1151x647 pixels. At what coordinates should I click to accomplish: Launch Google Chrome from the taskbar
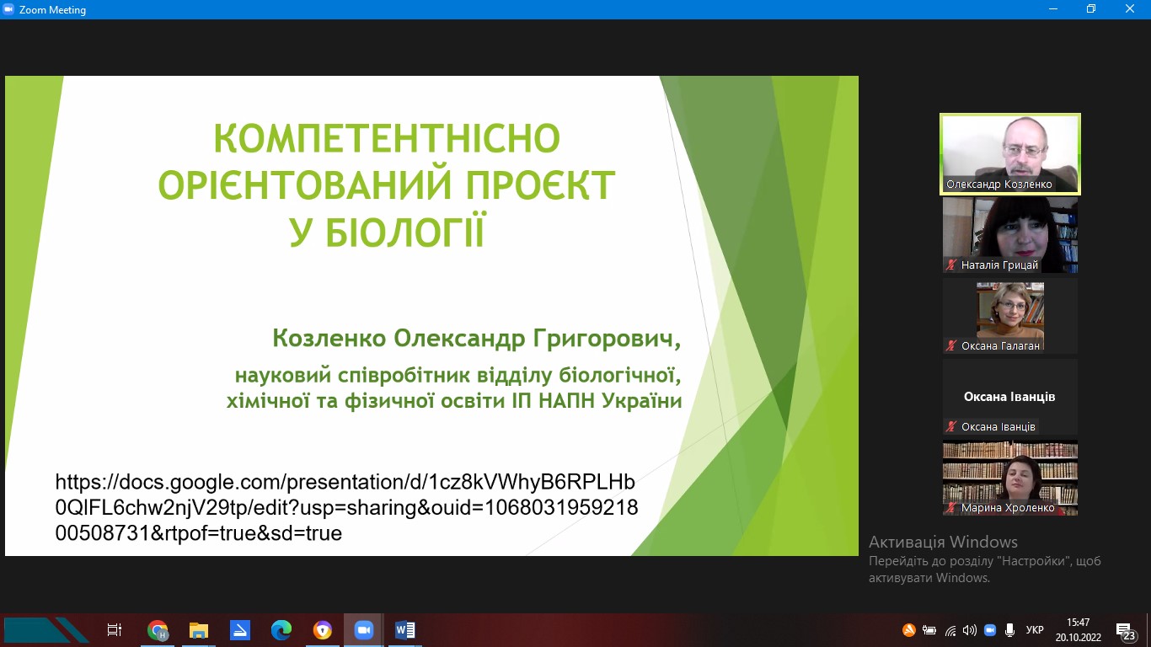click(158, 630)
